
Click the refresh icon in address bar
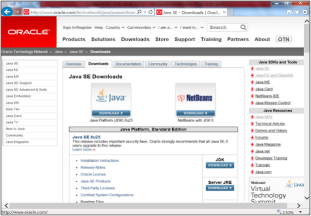coord(151,12)
